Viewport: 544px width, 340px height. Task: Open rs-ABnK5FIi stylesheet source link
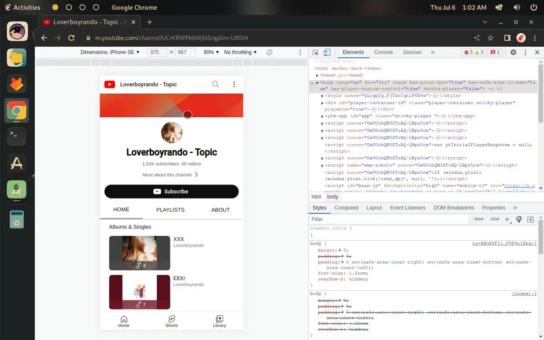(504, 244)
